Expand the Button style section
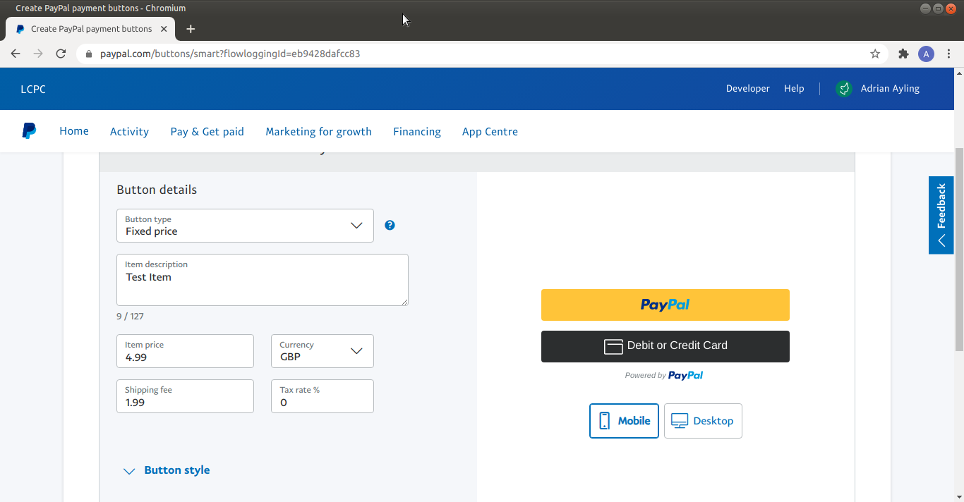 point(167,470)
